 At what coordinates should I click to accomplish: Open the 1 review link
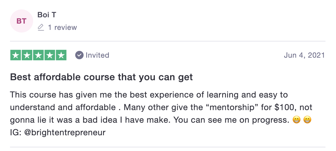coord(62,28)
